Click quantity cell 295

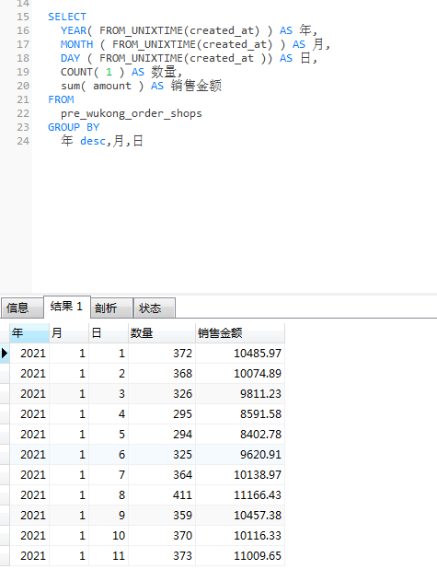click(x=162, y=414)
